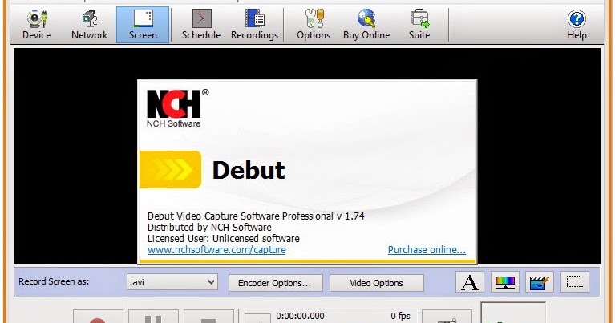Open color adjustments (rainbow monitor icon)
Viewport: 615px width, 323px height.
pos(505,282)
